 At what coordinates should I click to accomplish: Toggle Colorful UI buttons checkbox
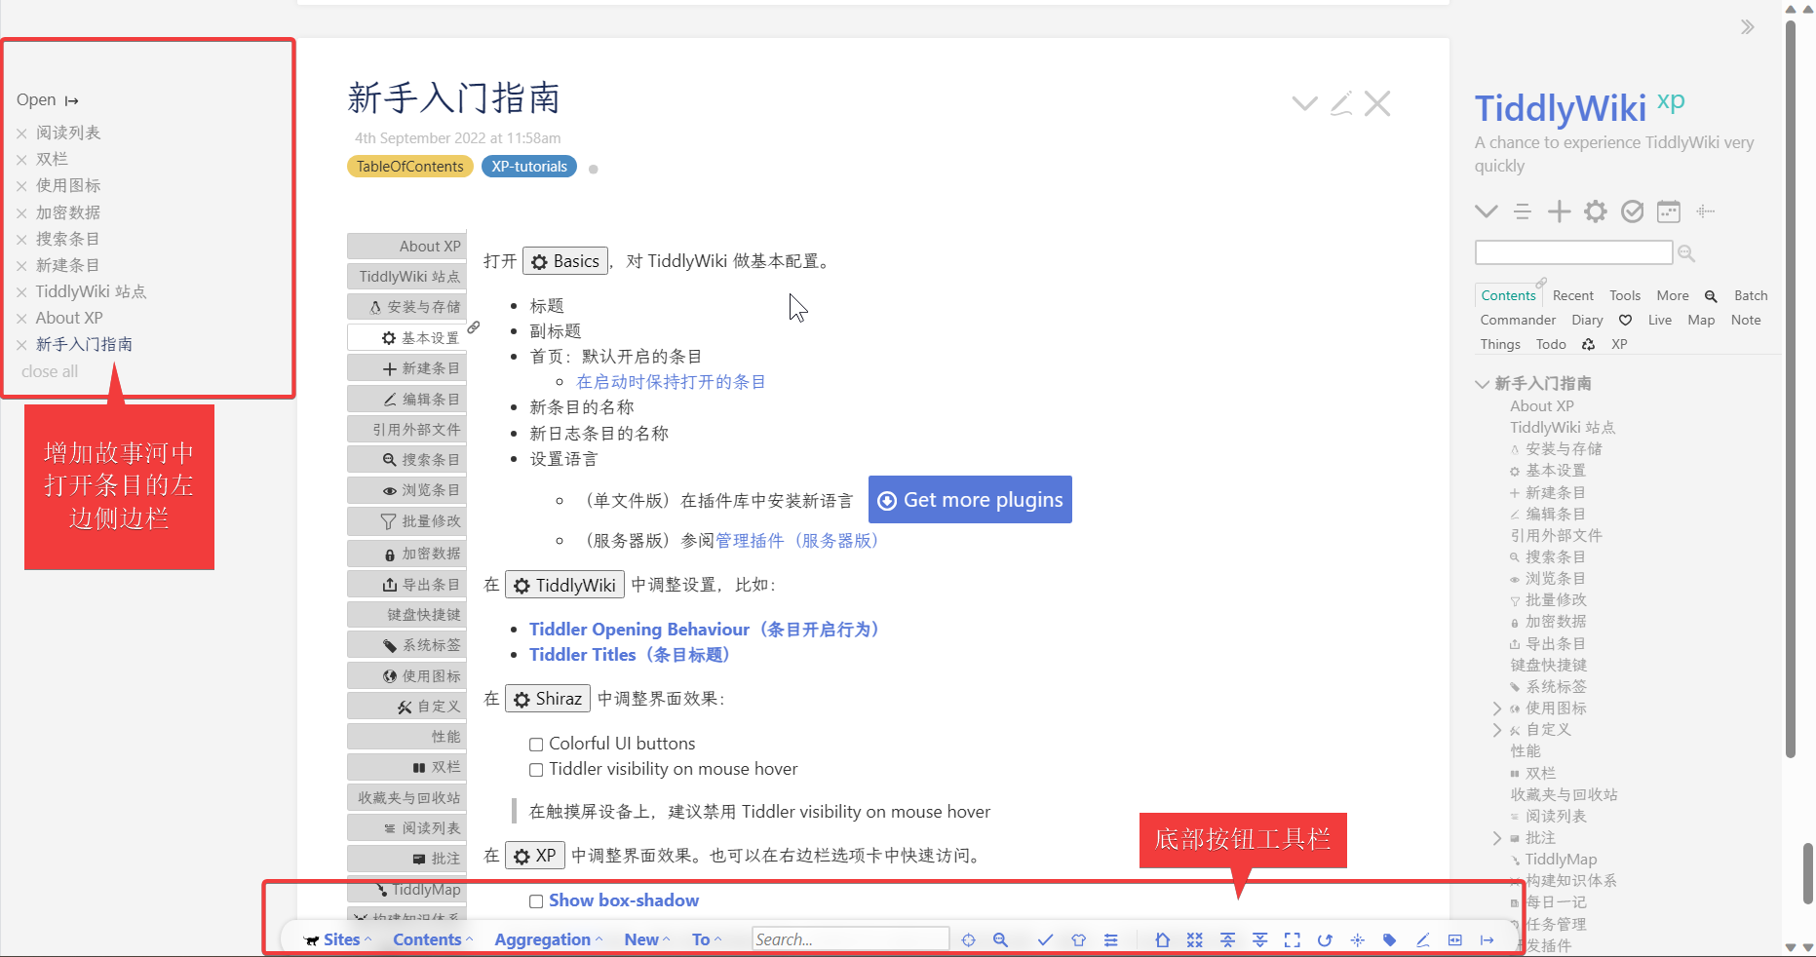[536, 745]
